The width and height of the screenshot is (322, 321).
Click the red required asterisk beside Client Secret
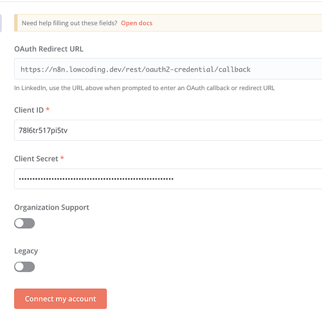tap(62, 158)
